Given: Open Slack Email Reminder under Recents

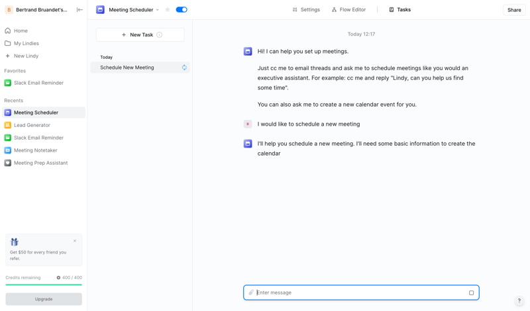Looking at the screenshot, I should [44, 138].
